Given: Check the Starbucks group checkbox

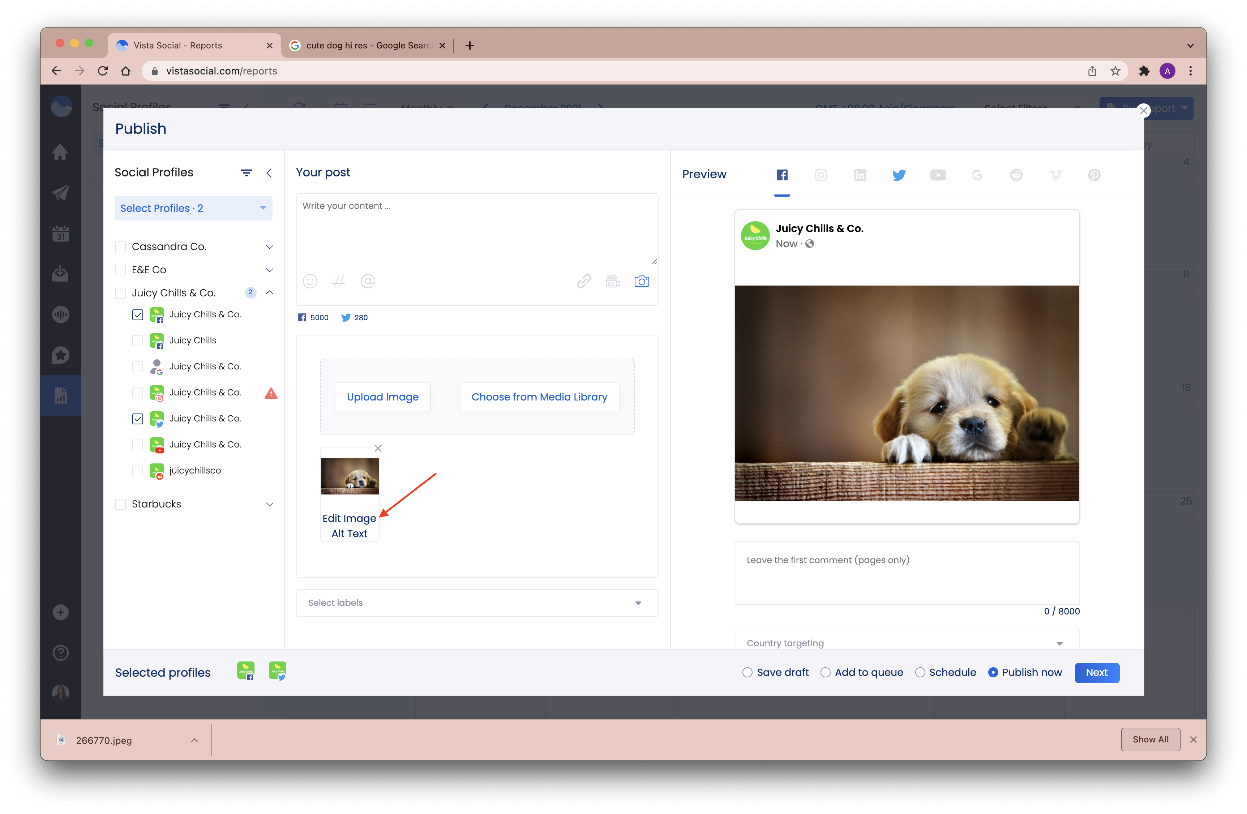Looking at the screenshot, I should coord(120,504).
